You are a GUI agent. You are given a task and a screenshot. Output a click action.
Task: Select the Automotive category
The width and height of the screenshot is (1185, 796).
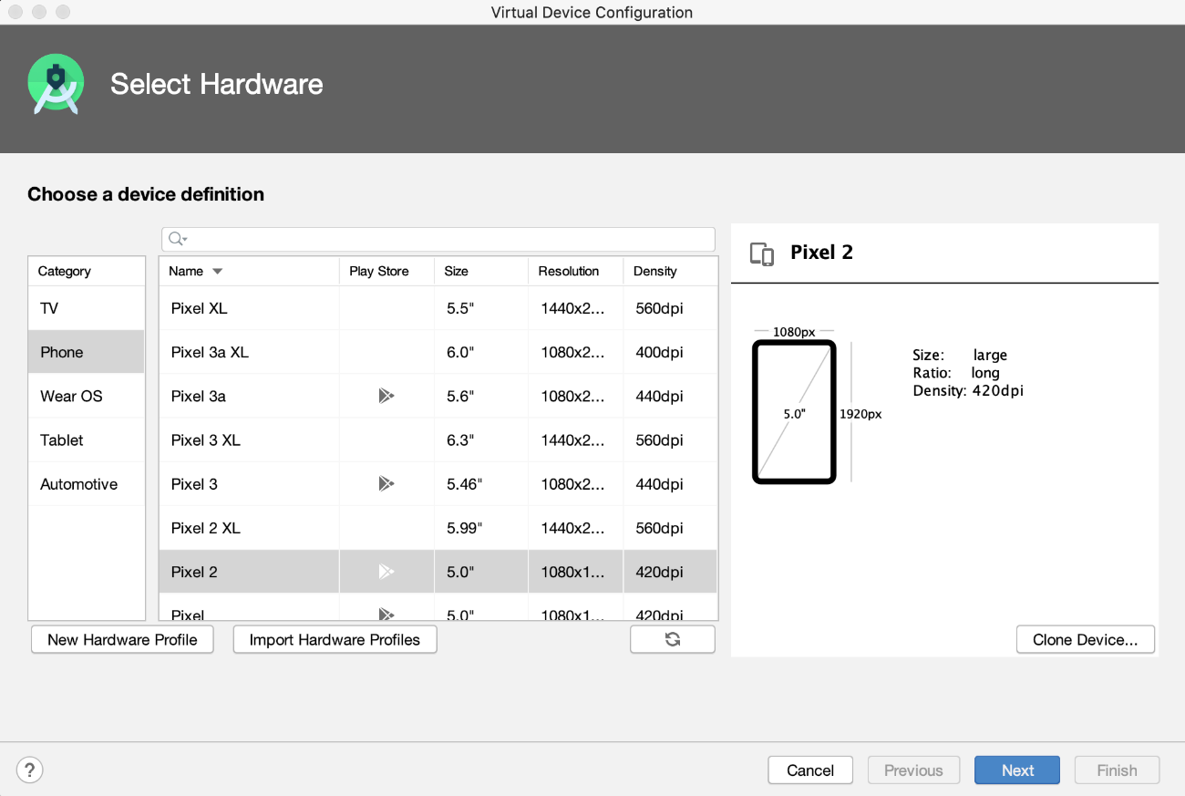coord(87,484)
